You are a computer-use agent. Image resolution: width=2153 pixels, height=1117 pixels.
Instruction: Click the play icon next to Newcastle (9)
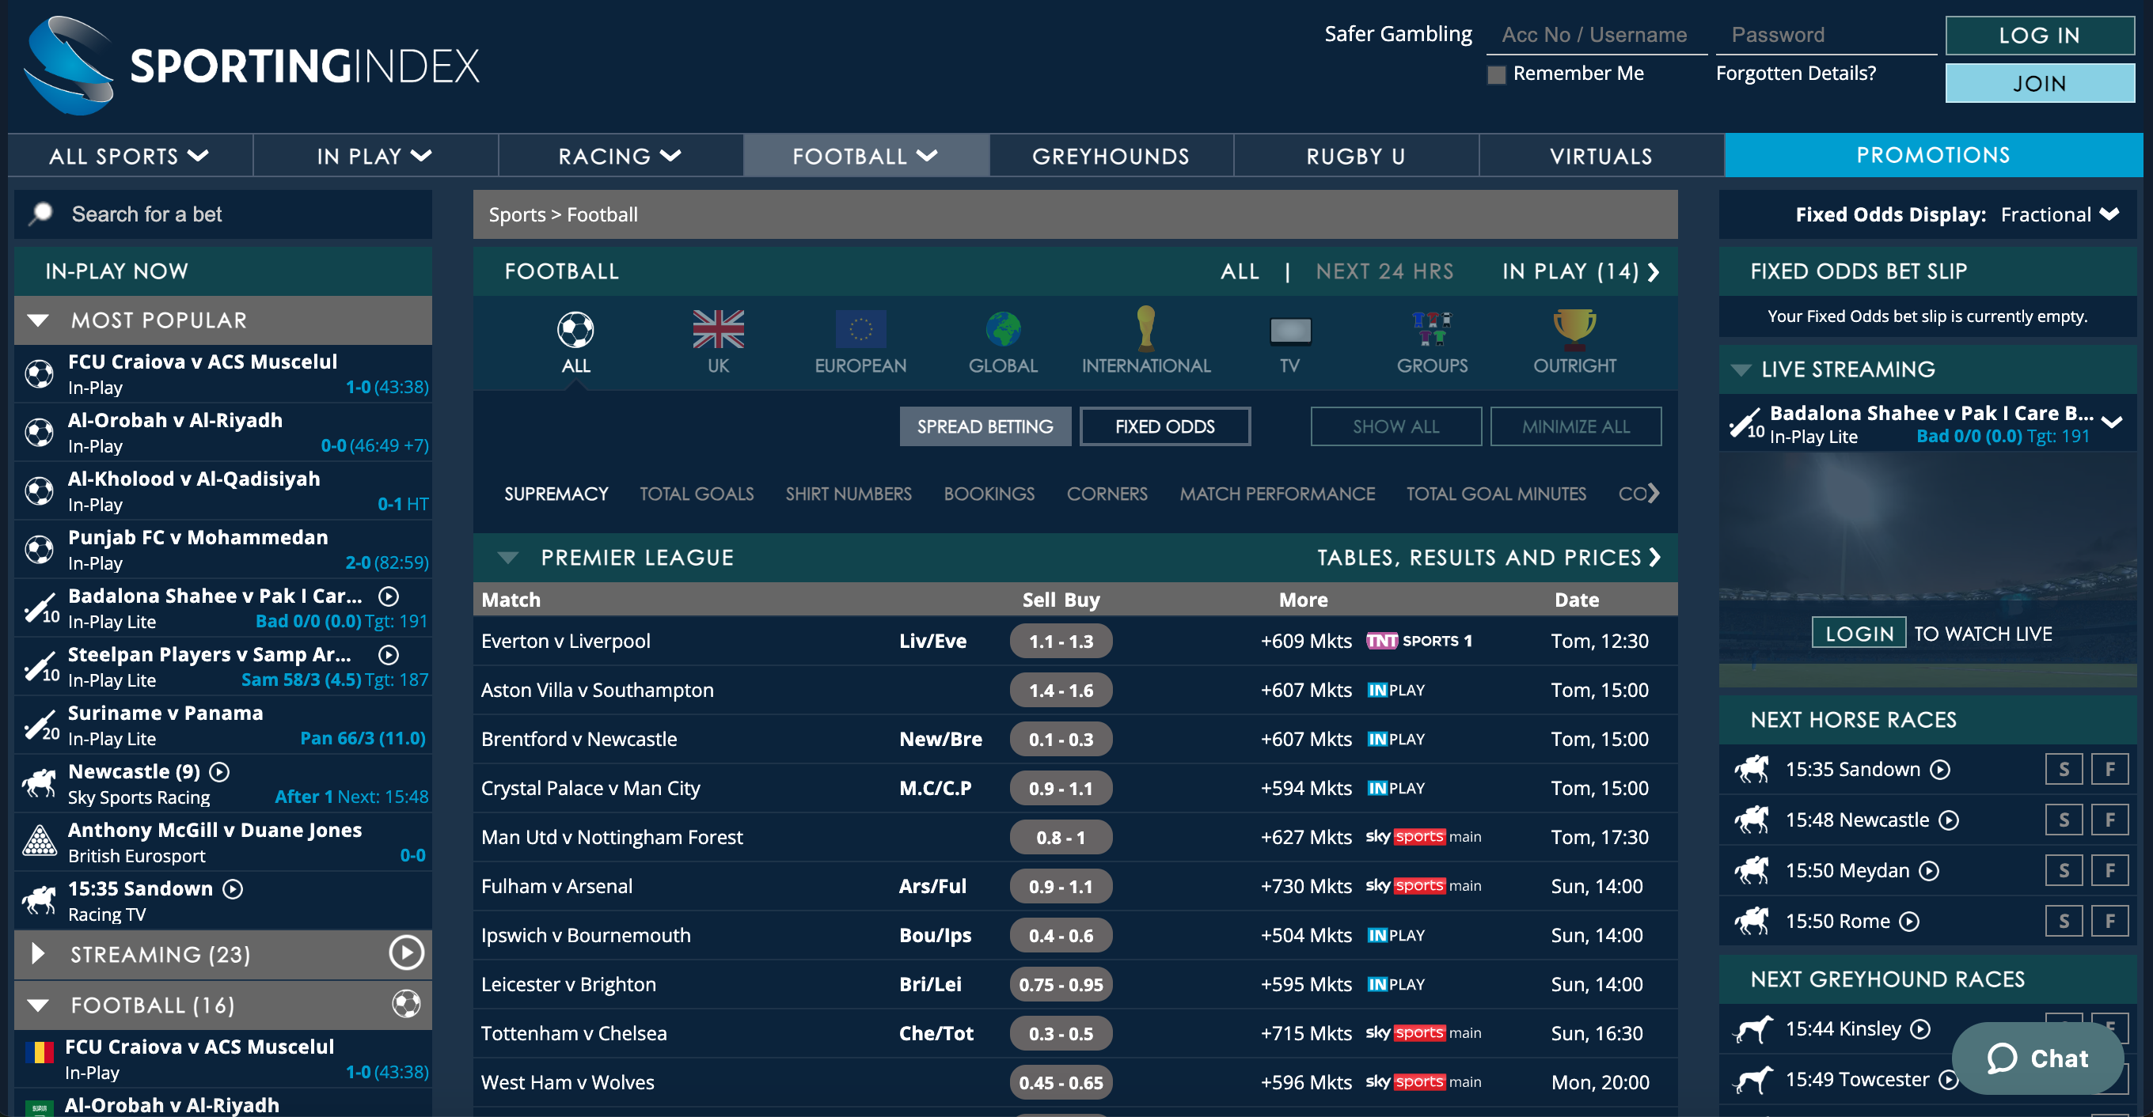coord(219,771)
